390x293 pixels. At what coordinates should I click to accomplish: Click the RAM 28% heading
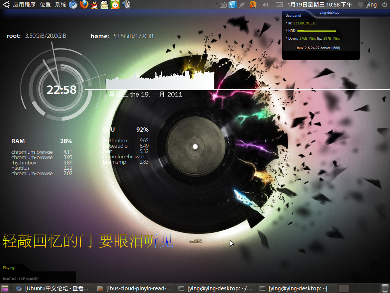click(x=42, y=141)
